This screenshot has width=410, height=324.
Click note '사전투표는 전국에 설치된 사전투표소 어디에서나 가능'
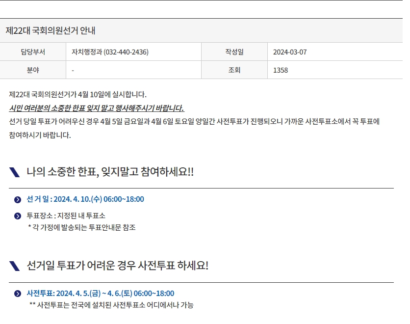[111, 305]
